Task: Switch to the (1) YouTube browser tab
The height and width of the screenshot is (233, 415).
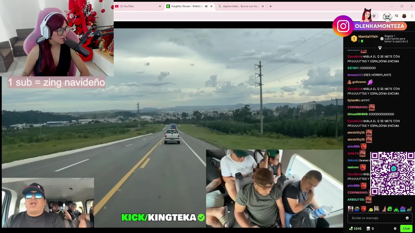Action: (x=138, y=6)
